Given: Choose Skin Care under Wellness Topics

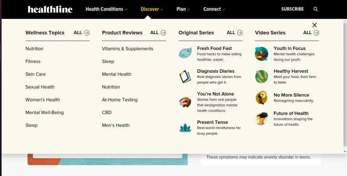Looking at the screenshot, I should [35, 74].
